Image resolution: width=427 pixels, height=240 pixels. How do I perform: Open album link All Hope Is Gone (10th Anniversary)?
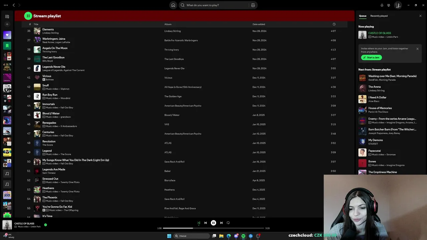[x=183, y=87]
